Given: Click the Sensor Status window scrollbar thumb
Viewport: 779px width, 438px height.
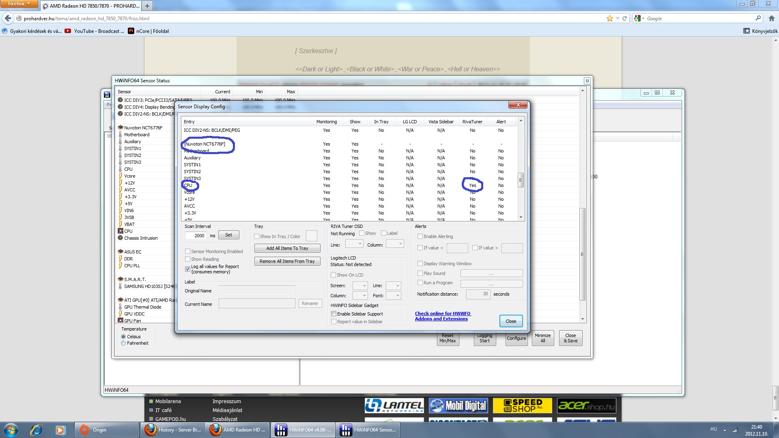Looking at the screenshot, I should coord(583,254).
